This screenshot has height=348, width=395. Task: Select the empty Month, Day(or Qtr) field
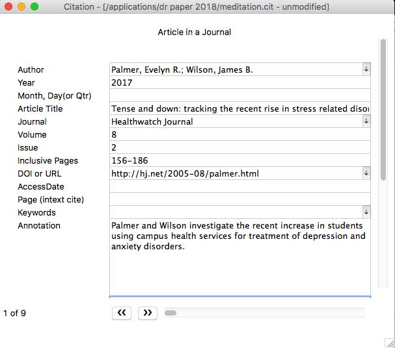pyautogui.click(x=239, y=95)
